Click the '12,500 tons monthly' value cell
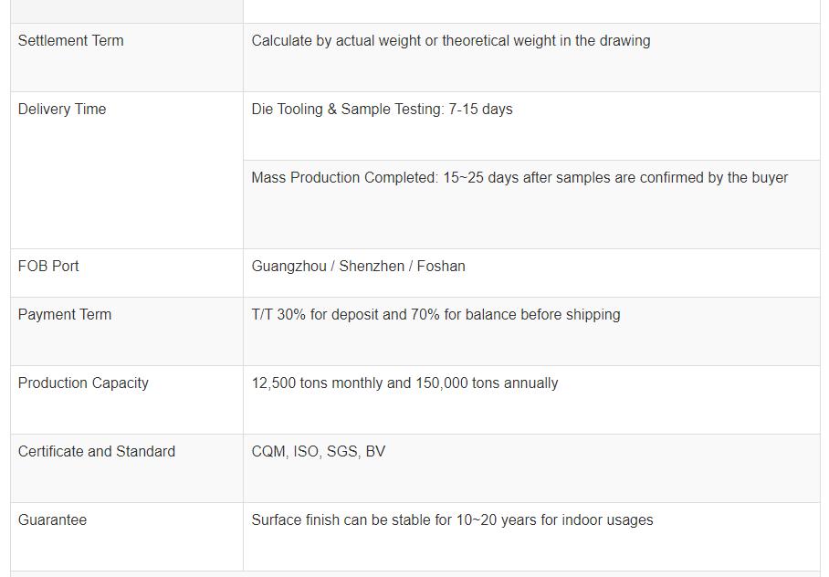The height and width of the screenshot is (577, 829). coord(404,383)
